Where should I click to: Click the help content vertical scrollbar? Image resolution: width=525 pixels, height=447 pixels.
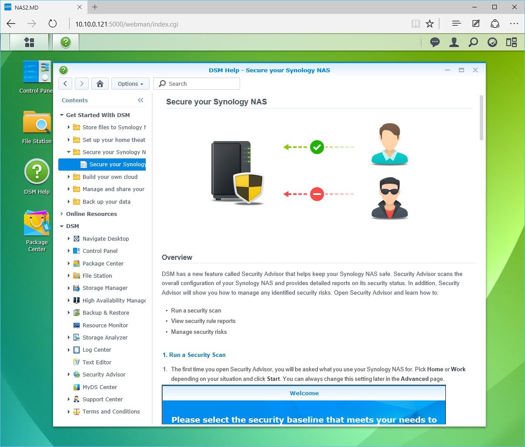pyautogui.click(x=481, y=118)
